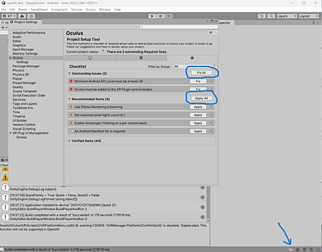322x252 pixels.
Task: Open kebab menu for Android Manifest row
Action: pos(211,131)
